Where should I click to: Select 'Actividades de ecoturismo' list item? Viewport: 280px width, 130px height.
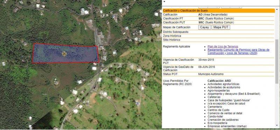coord(224,87)
